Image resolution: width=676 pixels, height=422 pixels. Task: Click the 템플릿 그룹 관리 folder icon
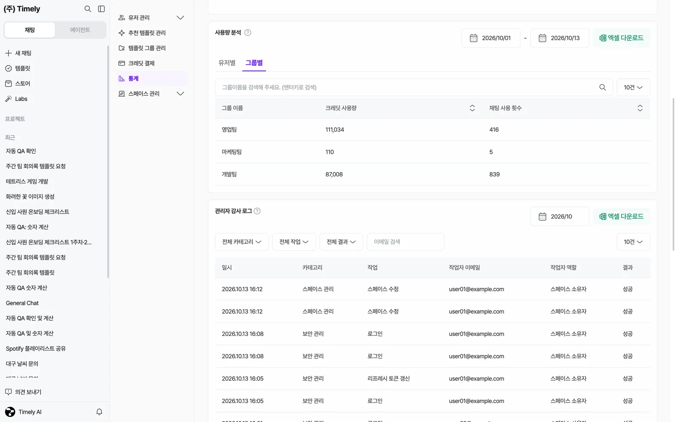[122, 48]
